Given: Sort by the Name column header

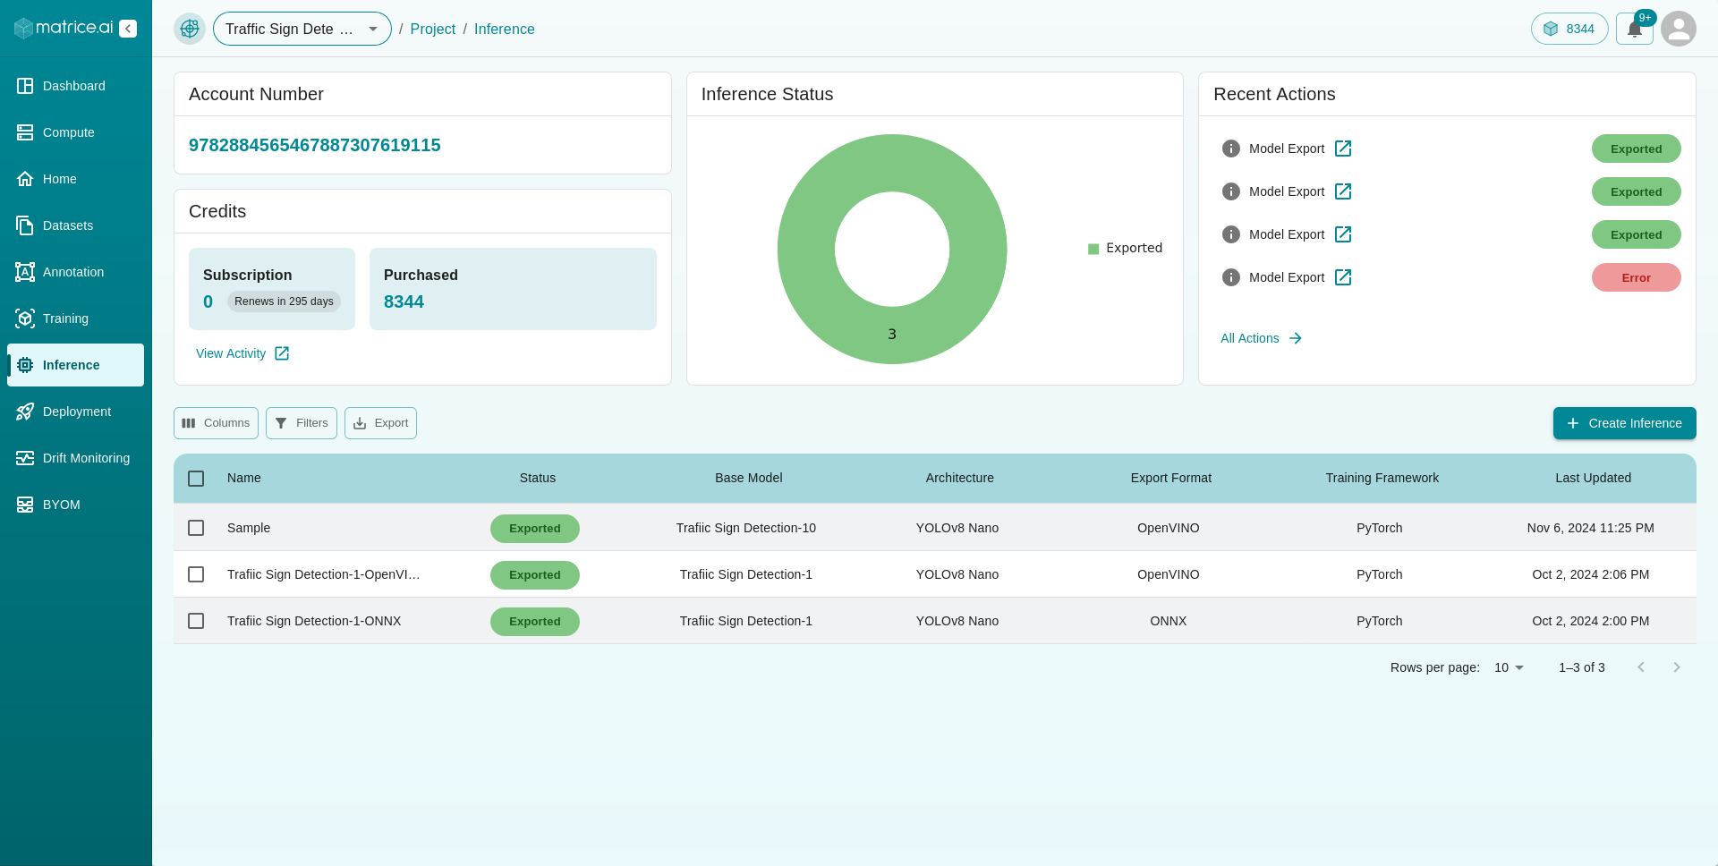Looking at the screenshot, I should point(244,478).
